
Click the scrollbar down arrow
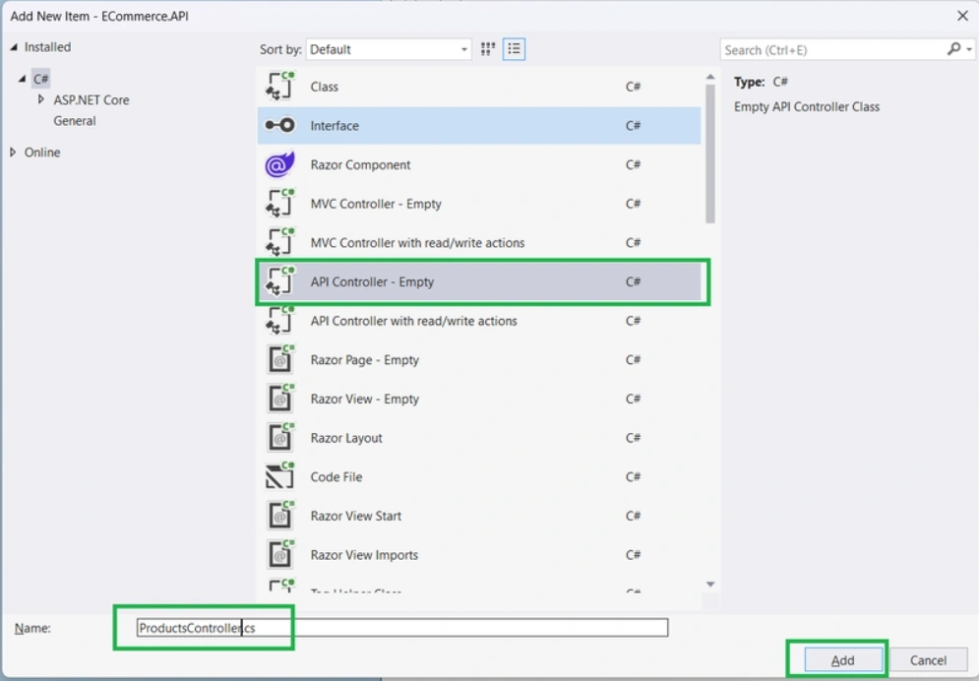click(710, 585)
